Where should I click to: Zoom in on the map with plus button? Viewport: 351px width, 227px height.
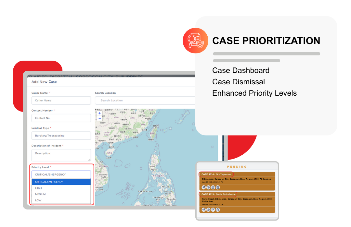[x=99, y=113]
